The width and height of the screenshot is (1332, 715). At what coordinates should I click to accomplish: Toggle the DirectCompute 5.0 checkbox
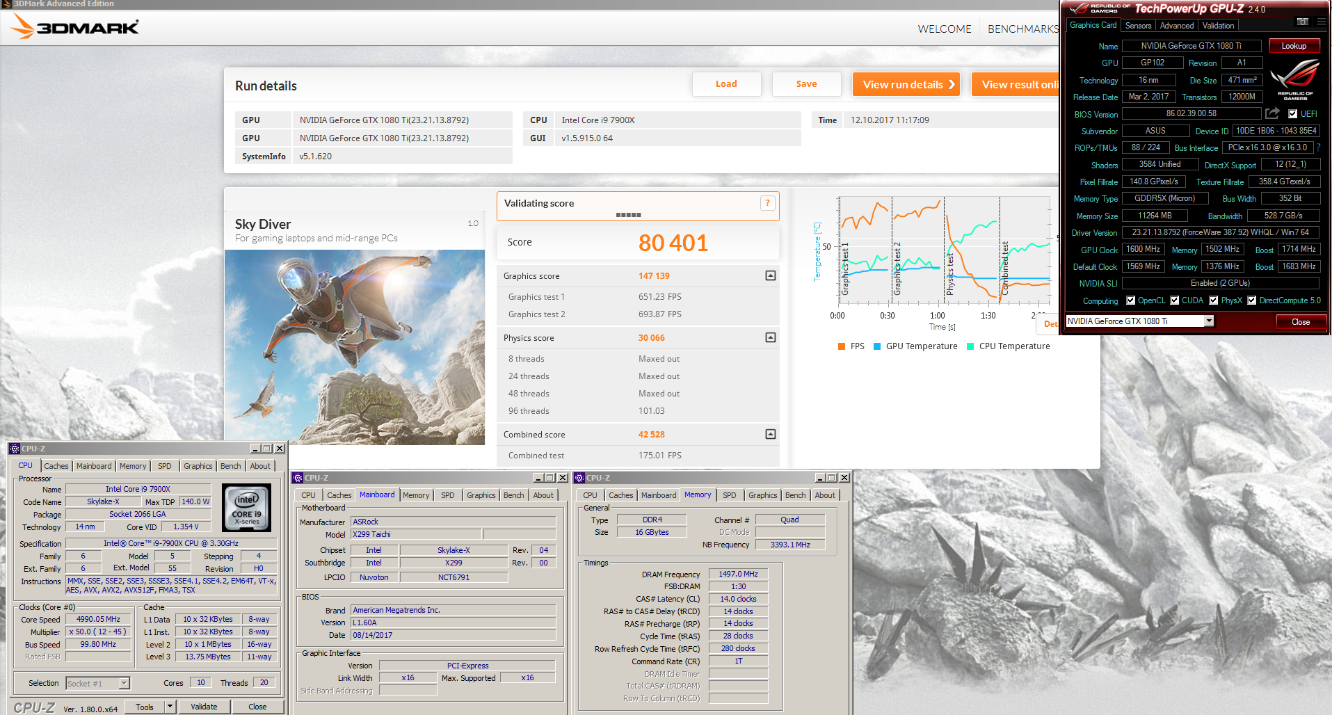1251,300
